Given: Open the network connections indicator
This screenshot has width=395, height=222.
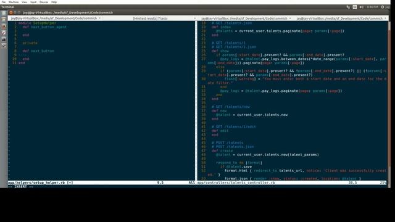Looking at the screenshot, I should tap(348, 7).
